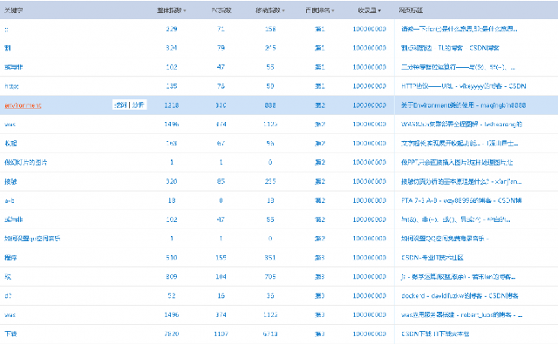The height and width of the screenshot is (344, 558).
Task: Select the 1107 PC index value
Action: coord(221,334)
